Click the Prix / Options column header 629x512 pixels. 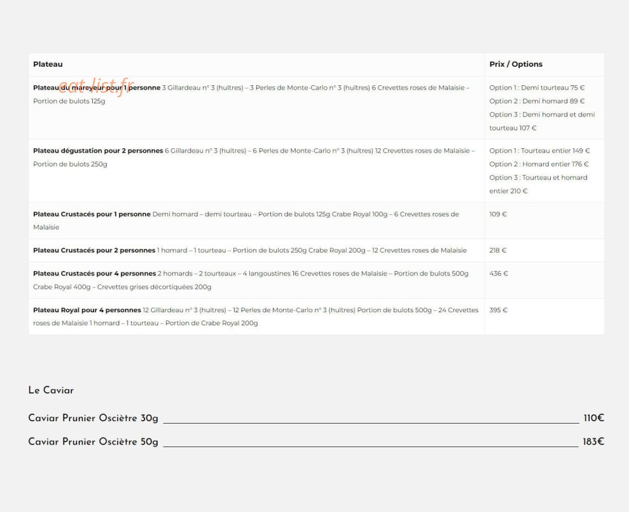[x=516, y=64]
